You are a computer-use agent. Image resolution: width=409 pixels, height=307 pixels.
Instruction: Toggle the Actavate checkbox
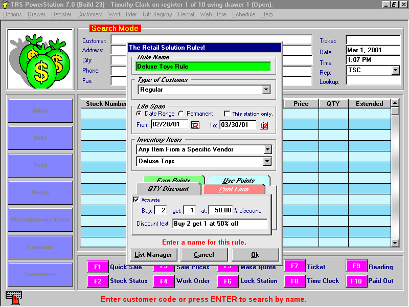[136, 200]
